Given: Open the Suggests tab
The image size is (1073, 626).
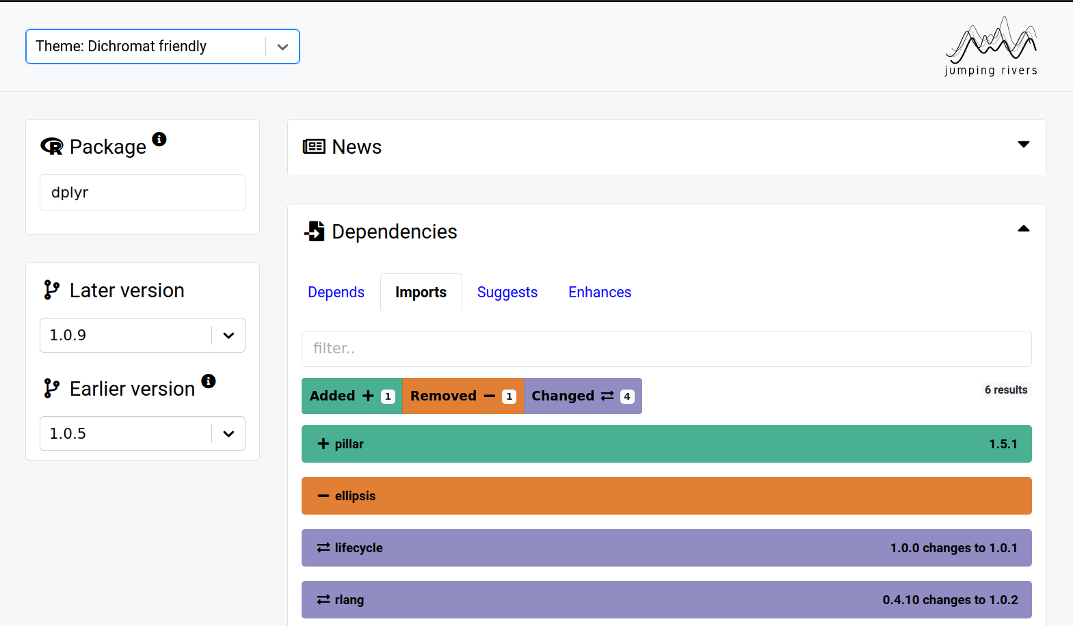Looking at the screenshot, I should point(507,292).
